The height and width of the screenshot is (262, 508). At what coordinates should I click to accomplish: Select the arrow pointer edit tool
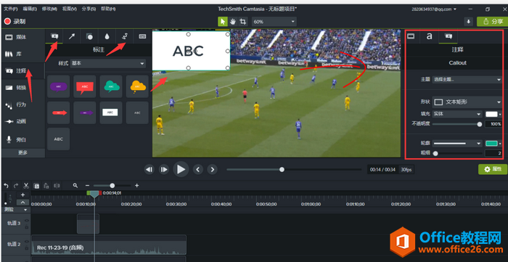pos(223,21)
